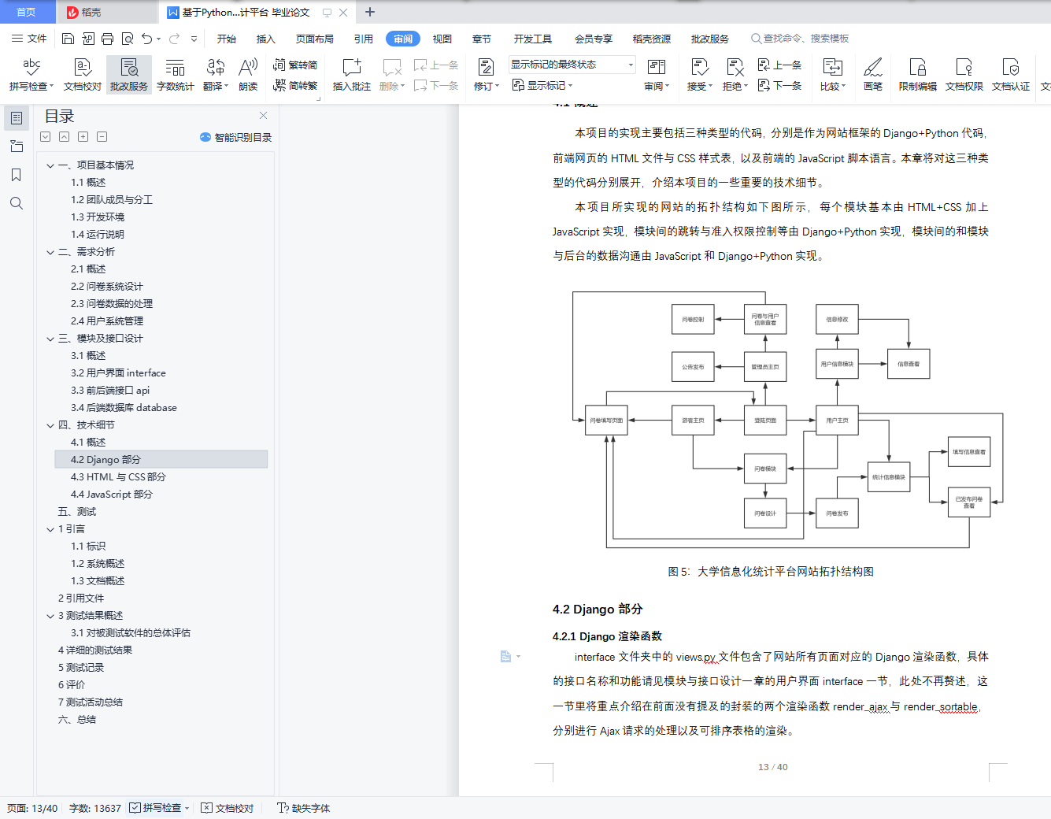Expand all outline levels with plus icon
Screen dimensions: 1051x819
83,137
